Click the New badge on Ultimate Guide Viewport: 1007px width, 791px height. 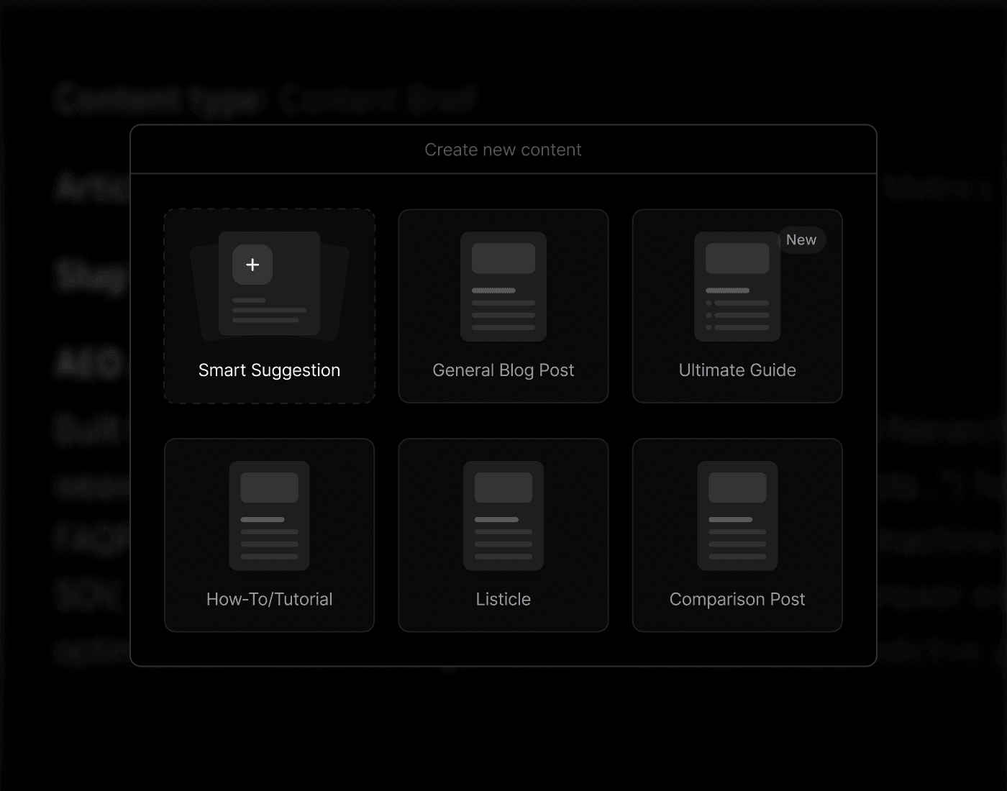click(x=801, y=239)
